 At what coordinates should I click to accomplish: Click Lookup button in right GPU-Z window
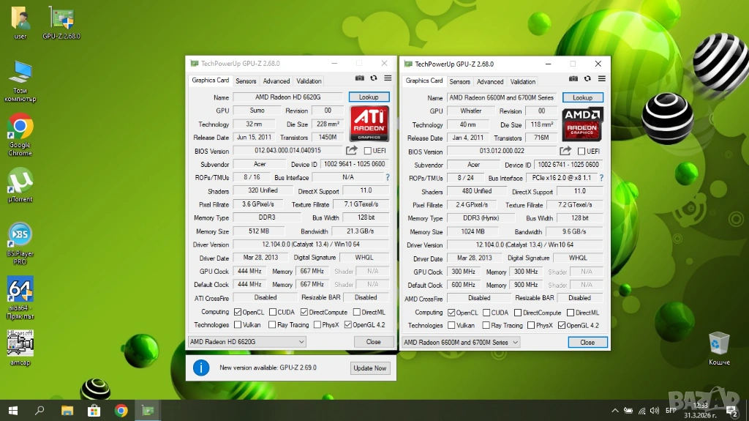pyautogui.click(x=582, y=97)
